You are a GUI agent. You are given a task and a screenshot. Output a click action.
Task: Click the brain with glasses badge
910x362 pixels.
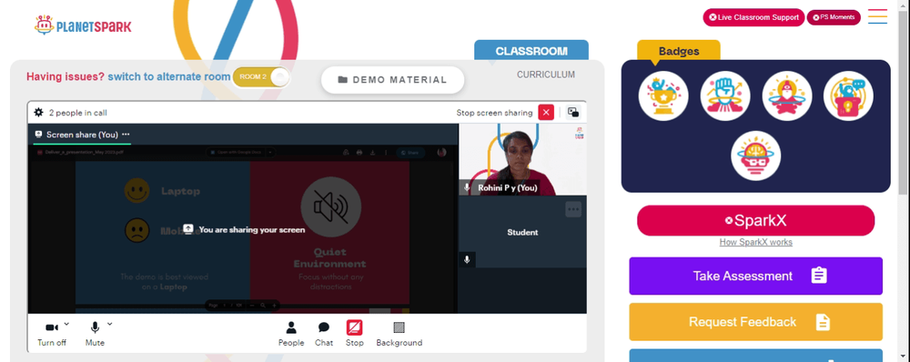coord(755,156)
